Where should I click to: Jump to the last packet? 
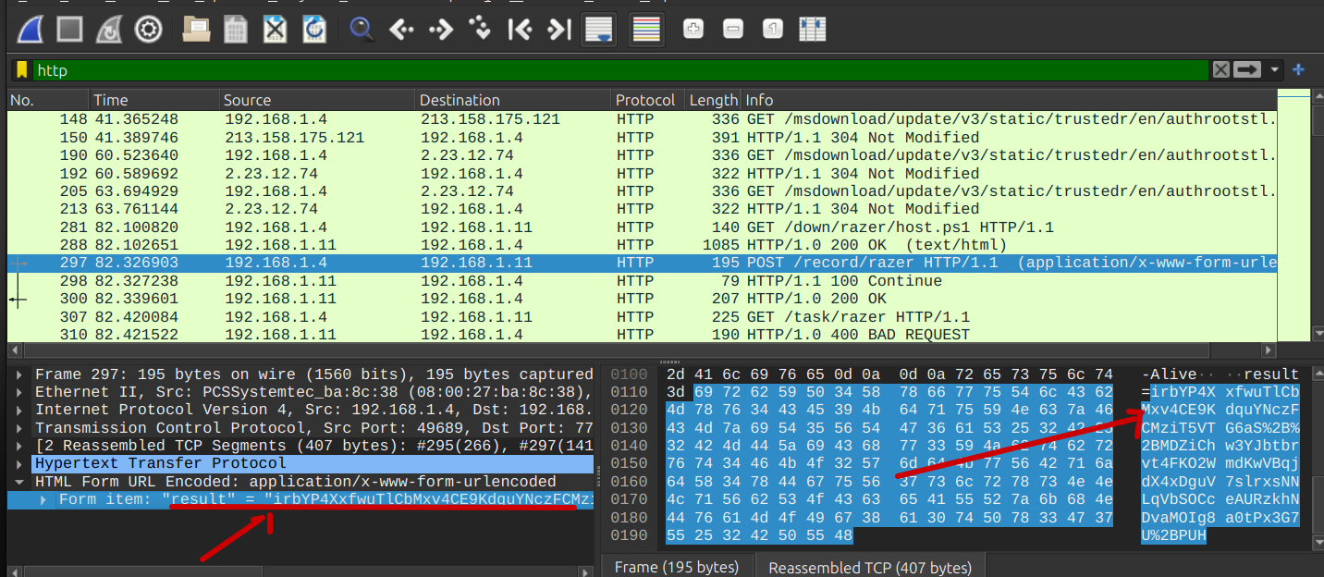[x=558, y=29]
